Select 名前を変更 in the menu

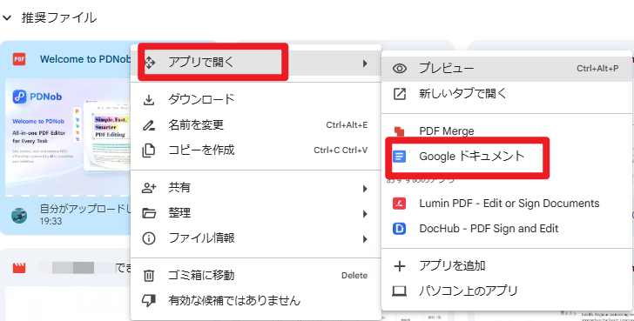[256, 125]
